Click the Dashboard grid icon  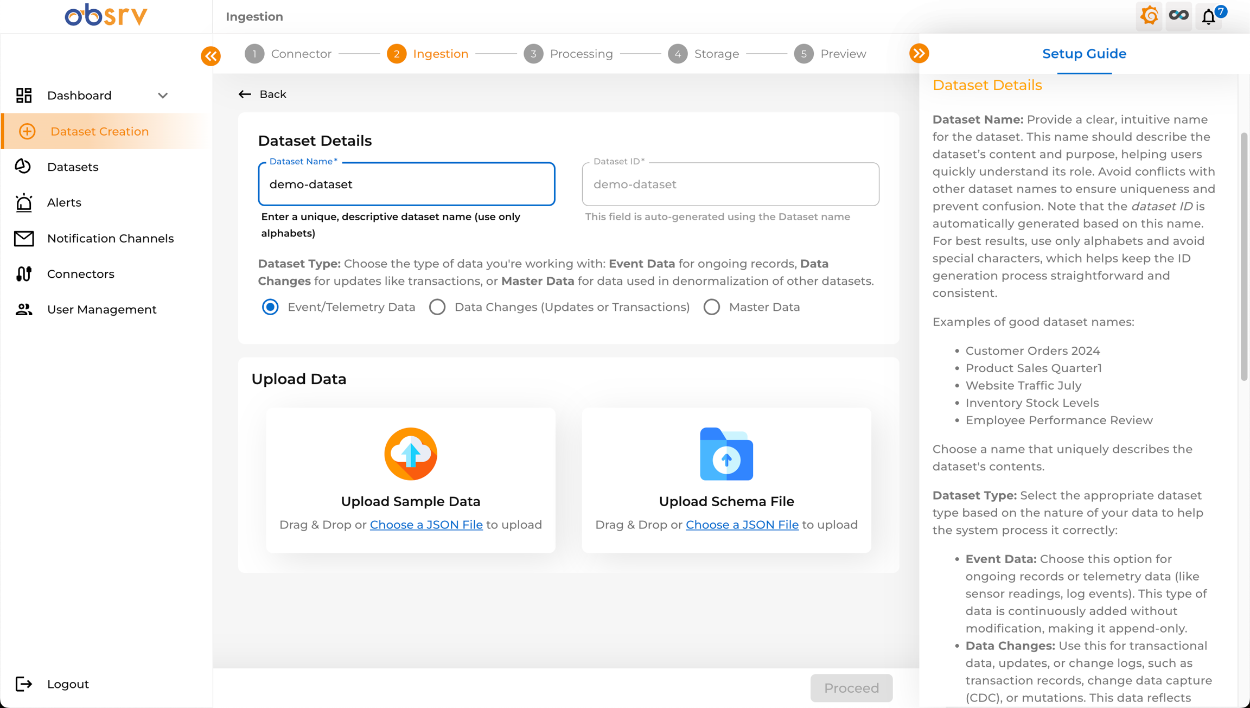[x=24, y=95]
